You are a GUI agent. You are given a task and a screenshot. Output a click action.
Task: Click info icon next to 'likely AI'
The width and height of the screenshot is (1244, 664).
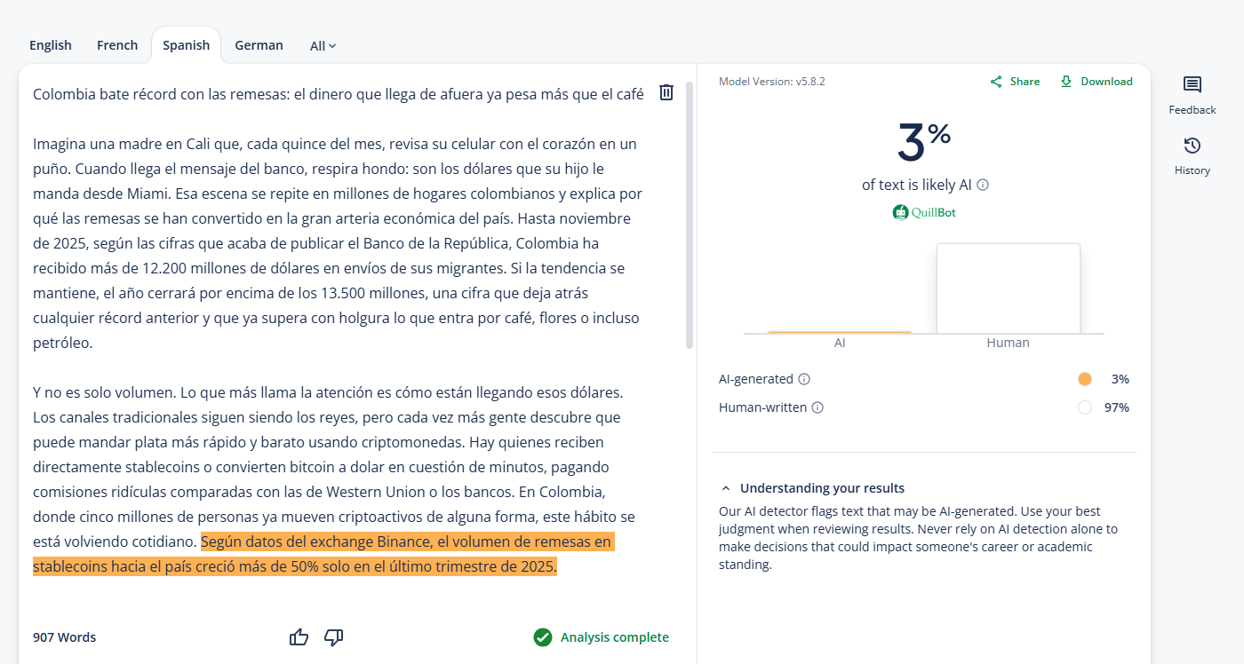983,185
